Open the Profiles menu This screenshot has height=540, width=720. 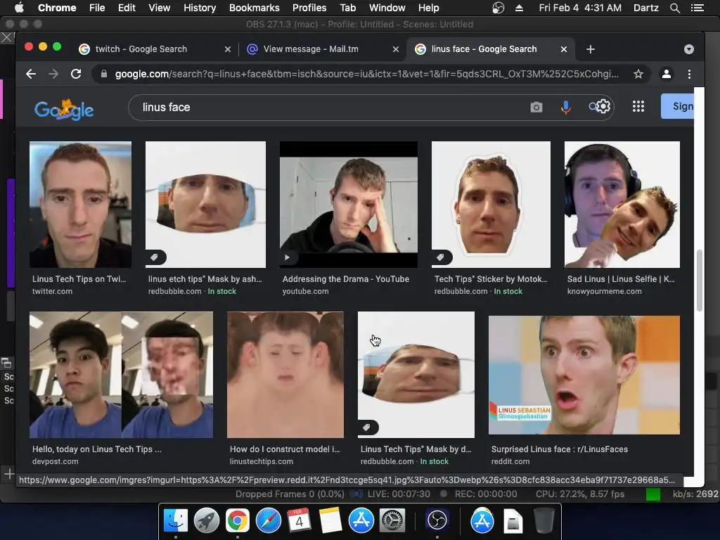coord(309,8)
